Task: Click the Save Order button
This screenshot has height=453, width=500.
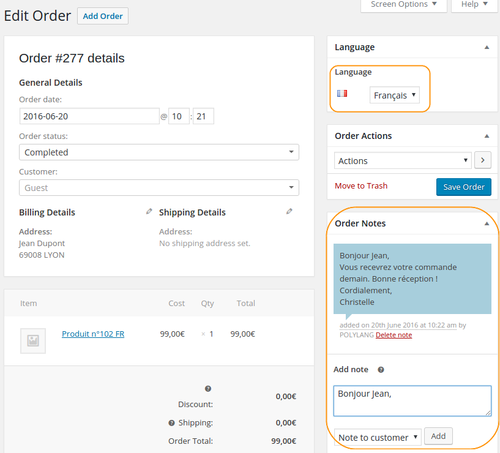Action: click(464, 187)
